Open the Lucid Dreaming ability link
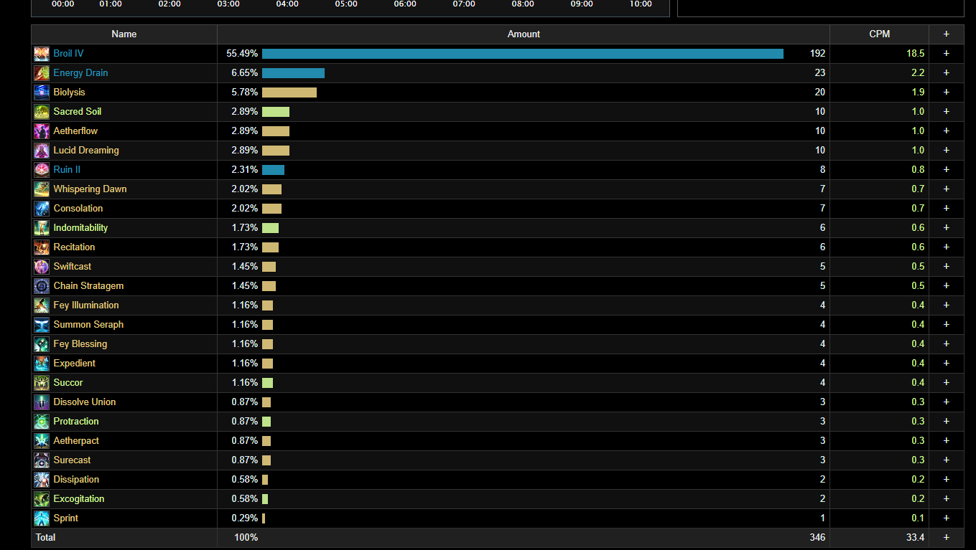976x550 pixels. coord(86,151)
